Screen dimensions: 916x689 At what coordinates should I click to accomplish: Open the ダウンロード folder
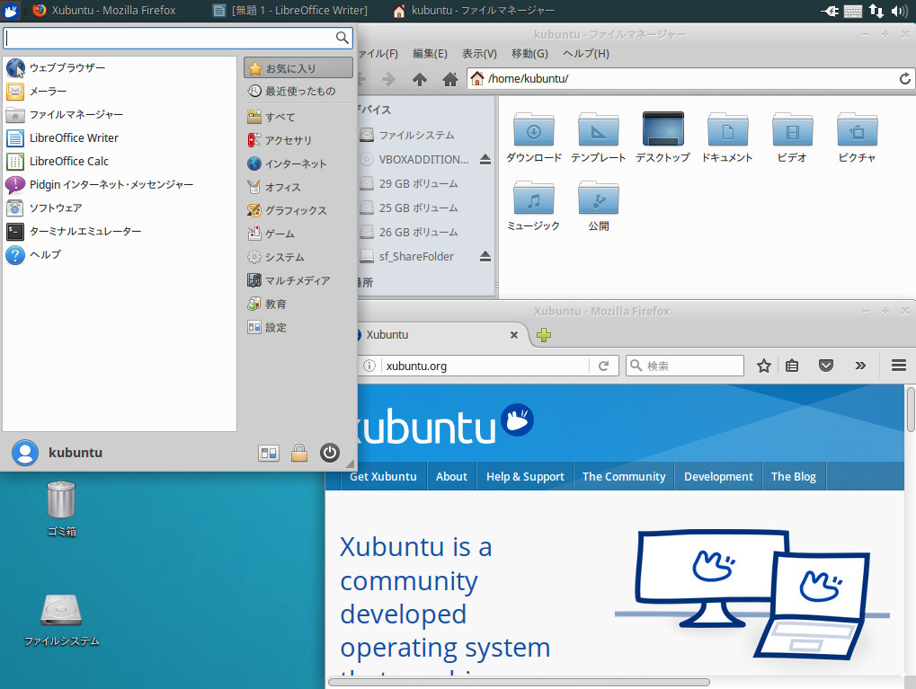[x=533, y=137]
